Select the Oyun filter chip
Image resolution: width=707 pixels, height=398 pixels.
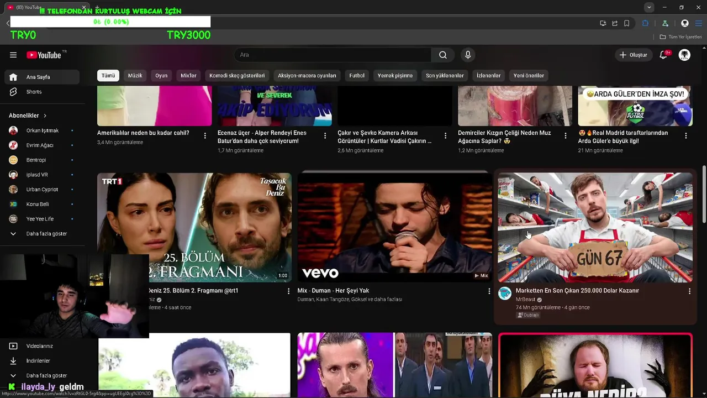[161, 75]
